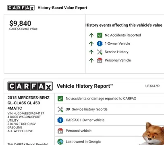Click the red house Personal Vehicle icon in value events
The width and height of the screenshot is (164, 145).
tap(100, 60)
